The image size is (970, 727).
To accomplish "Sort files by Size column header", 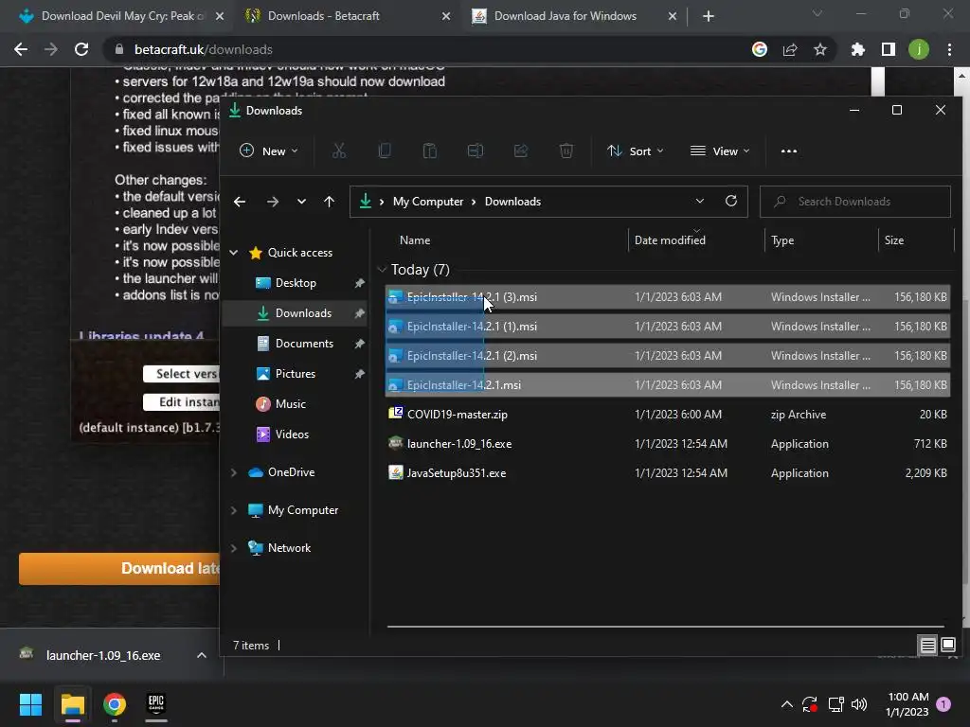I will (x=894, y=239).
